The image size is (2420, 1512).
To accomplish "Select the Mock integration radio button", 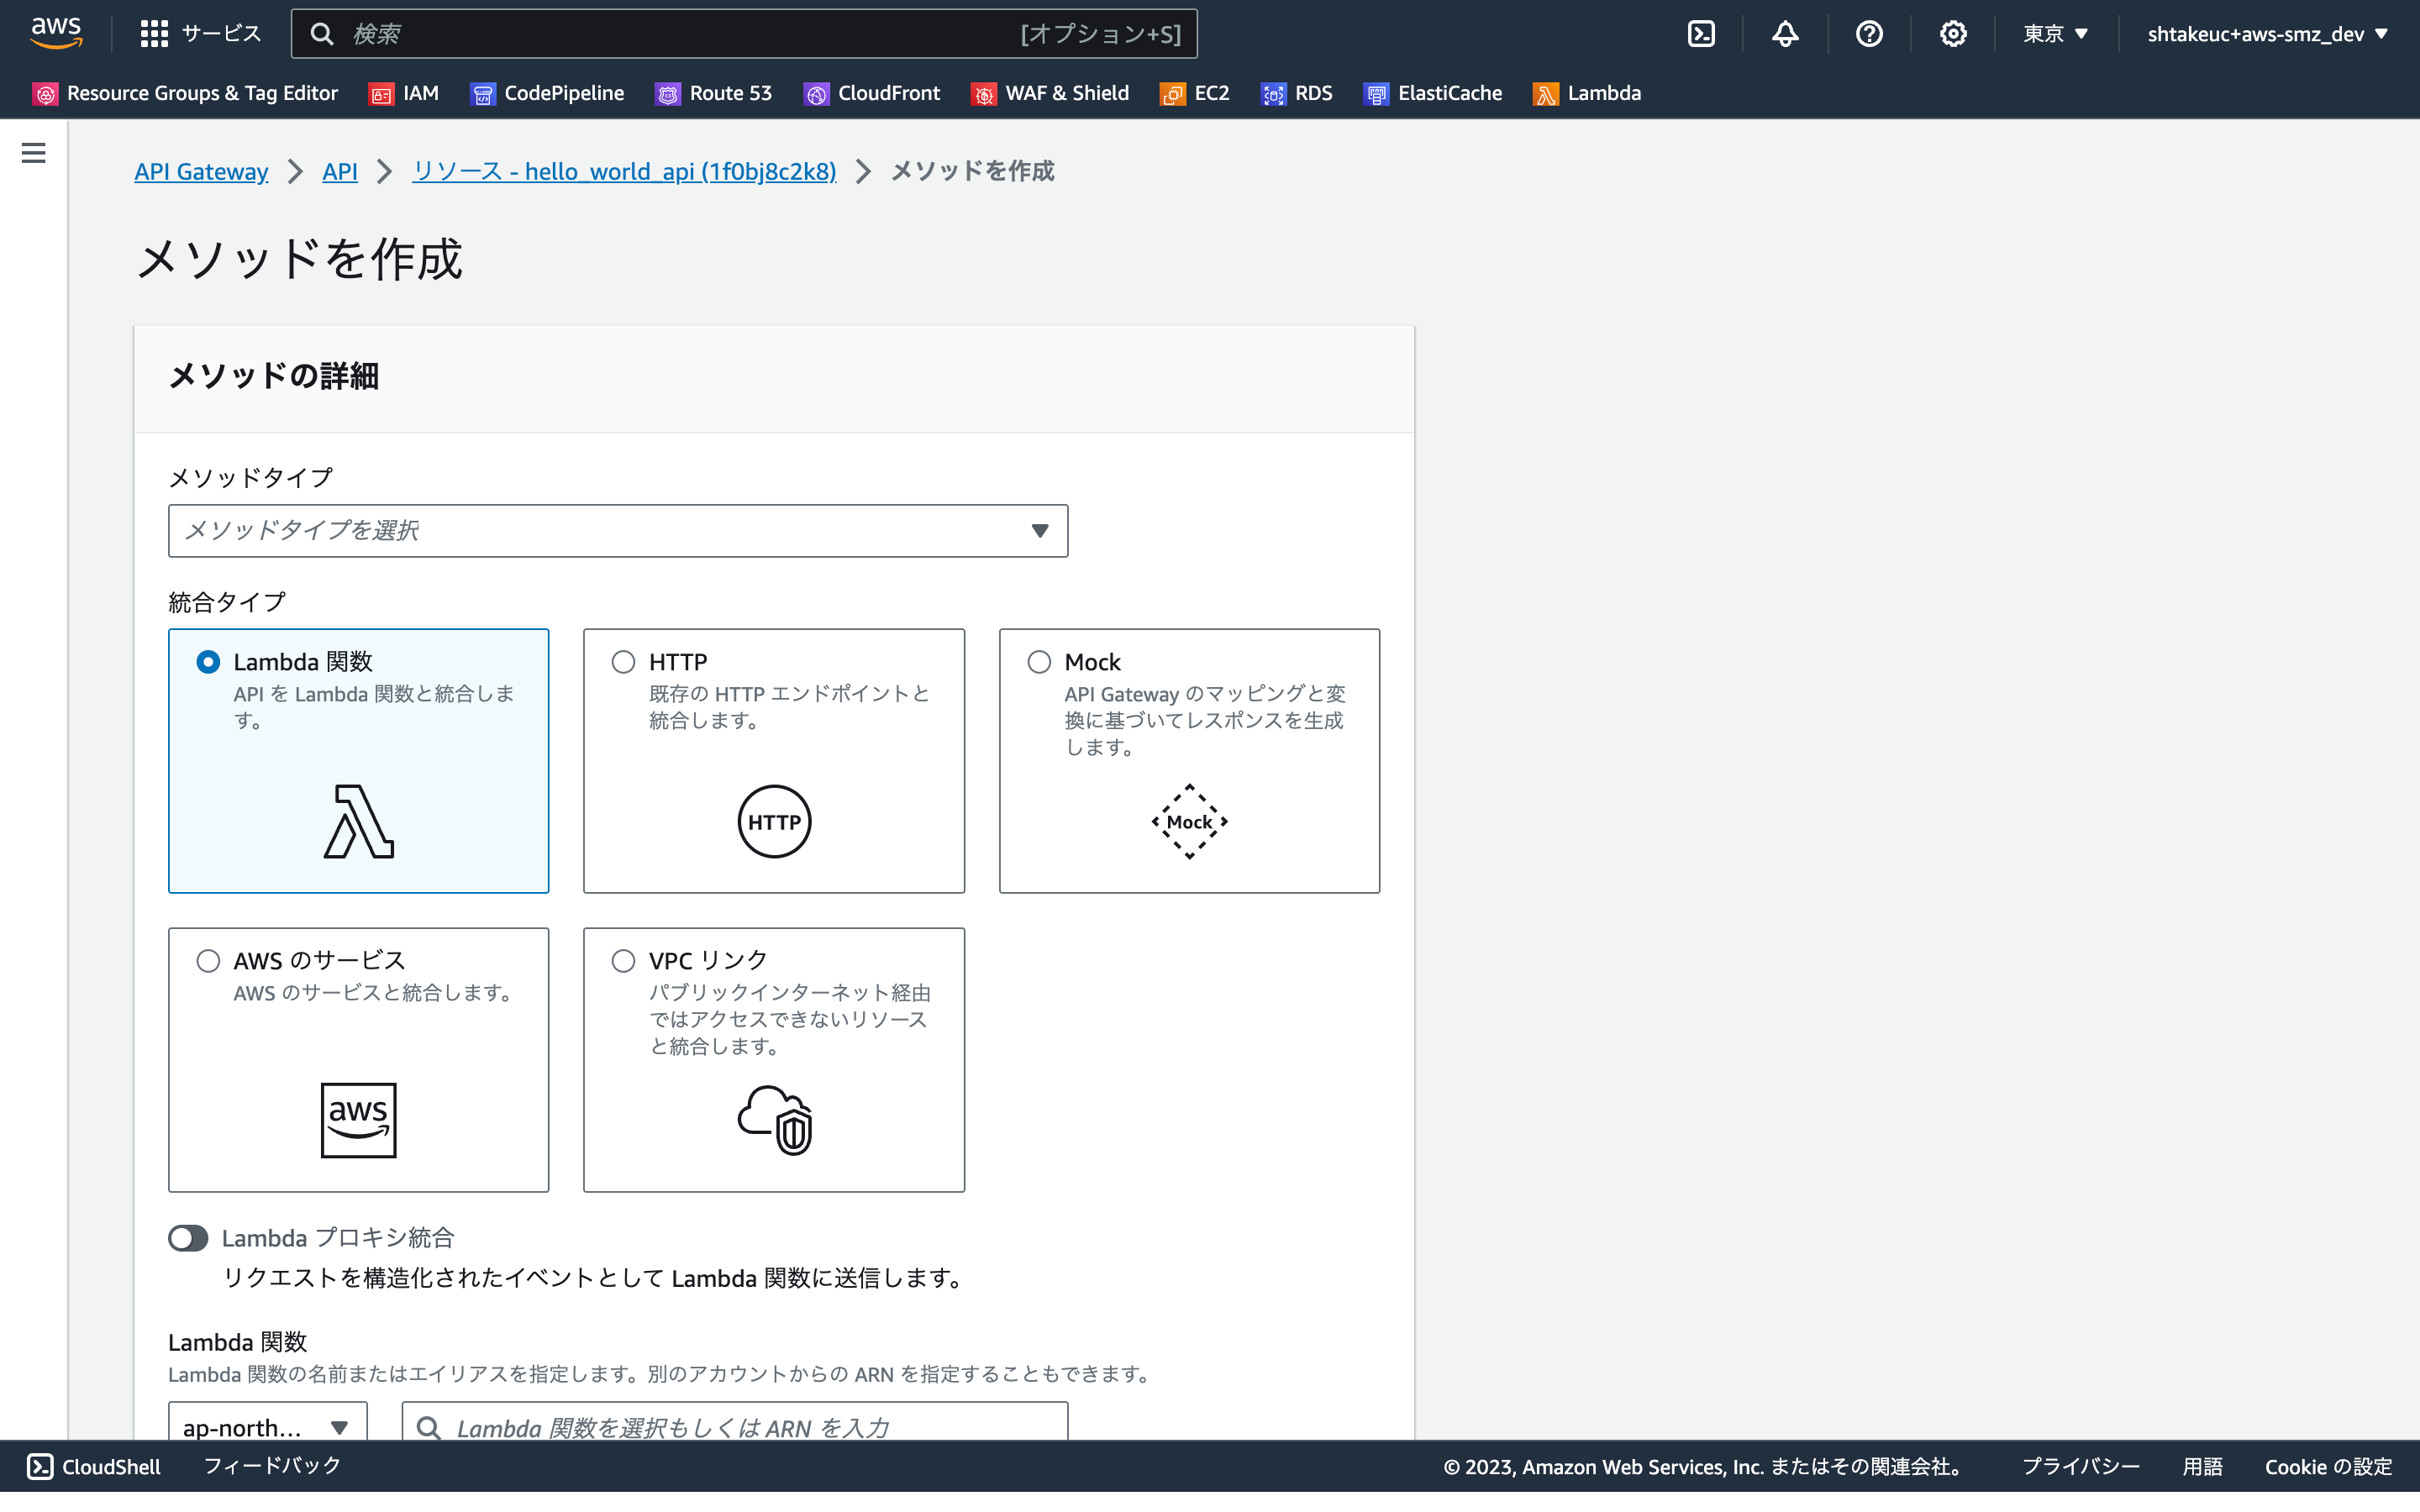I will click(x=1039, y=662).
